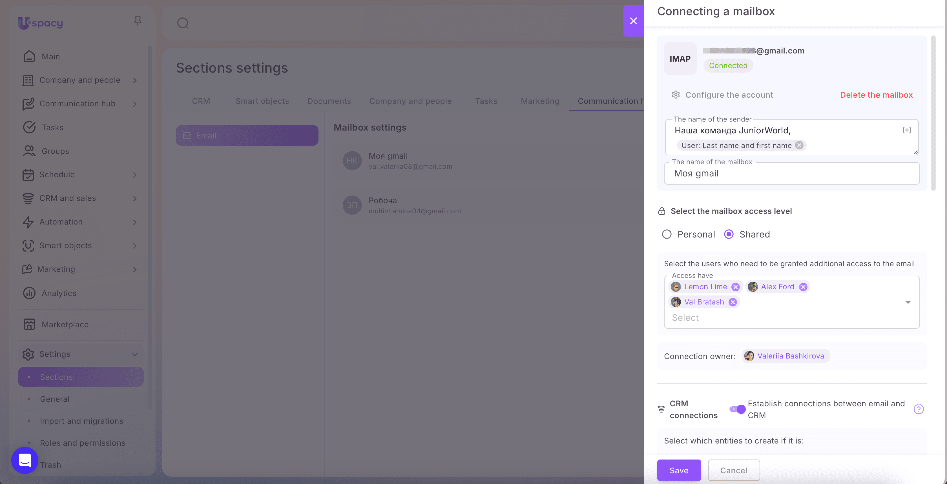Open the Main home icon
The image size is (947, 484).
pyautogui.click(x=29, y=57)
